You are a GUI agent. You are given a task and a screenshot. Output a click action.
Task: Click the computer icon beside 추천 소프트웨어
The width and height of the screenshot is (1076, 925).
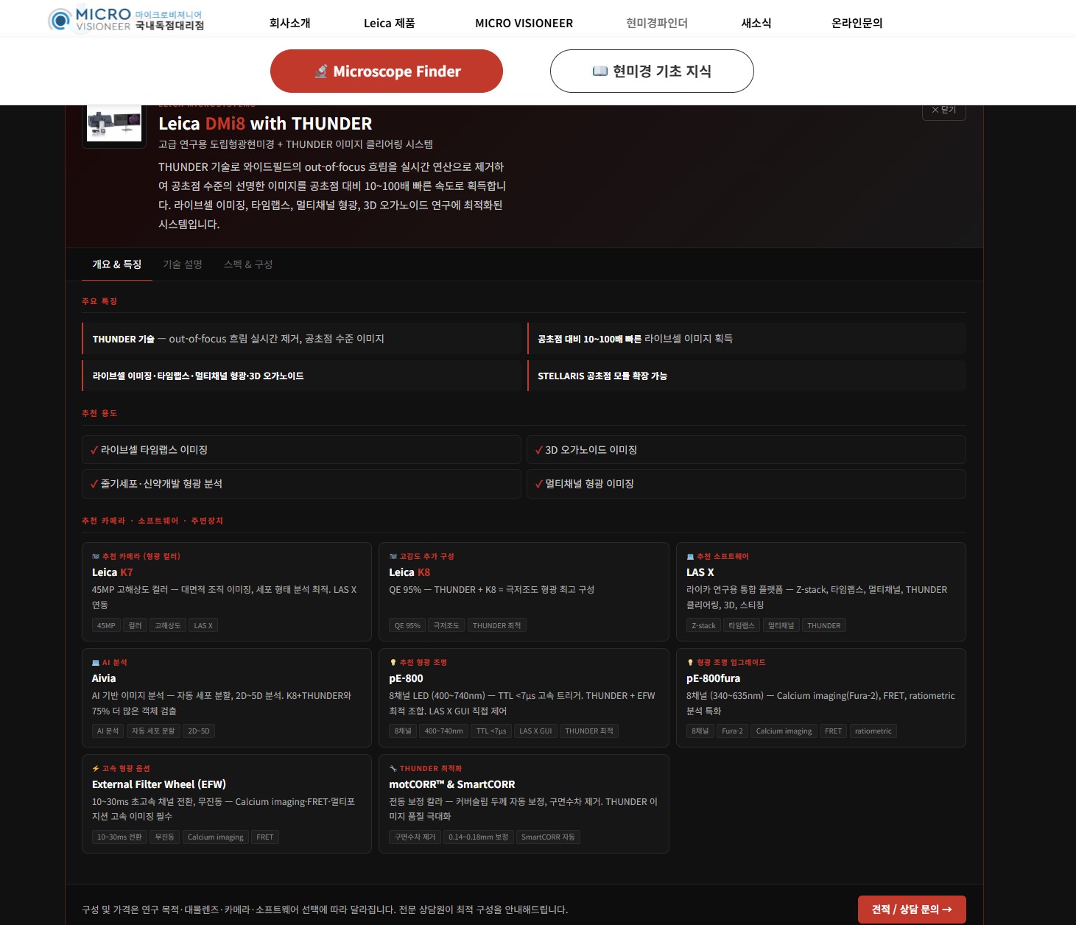point(690,556)
